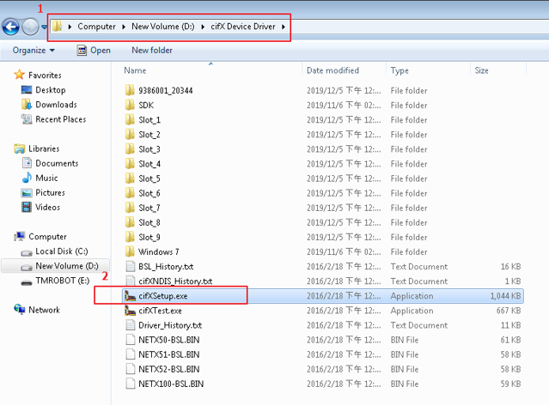The height and width of the screenshot is (405, 549).
Task: Expand arrow after Computer breadcrumb
Action: 124,27
